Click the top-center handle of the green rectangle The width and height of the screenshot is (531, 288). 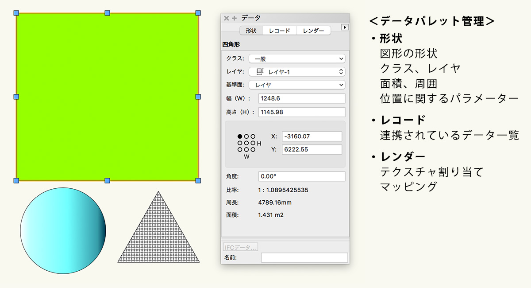(107, 13)
